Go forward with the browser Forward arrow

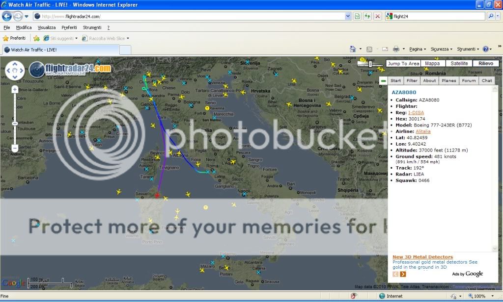18,16
